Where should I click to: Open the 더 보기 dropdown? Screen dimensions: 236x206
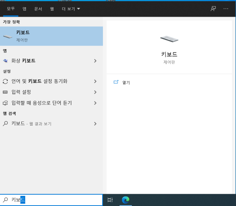point(71,9)
